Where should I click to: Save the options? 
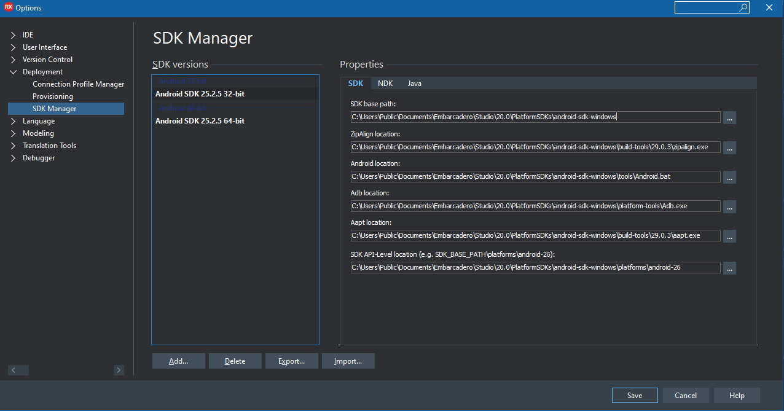pyautogui.click(x=635, y=396)
